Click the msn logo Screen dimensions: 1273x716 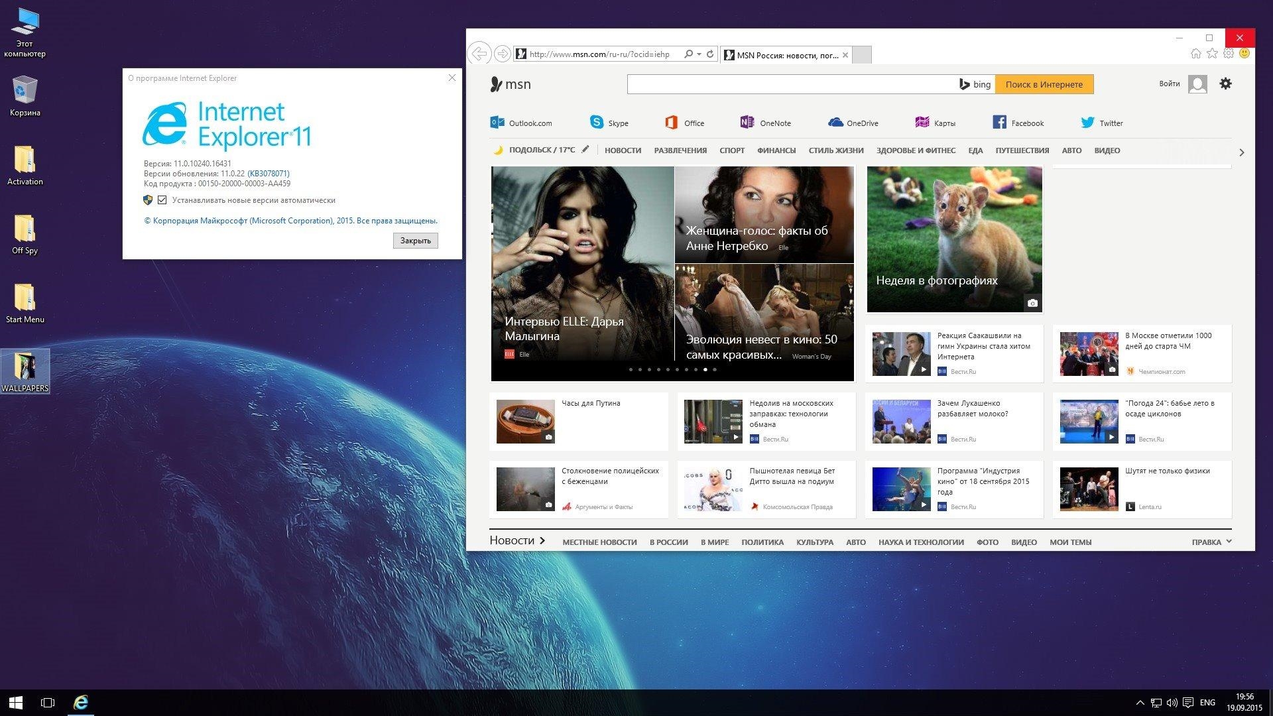(x=511, y=84)
